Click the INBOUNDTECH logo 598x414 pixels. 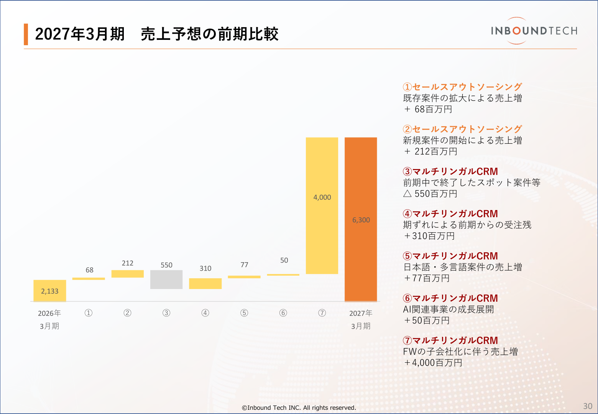(534, 31)
